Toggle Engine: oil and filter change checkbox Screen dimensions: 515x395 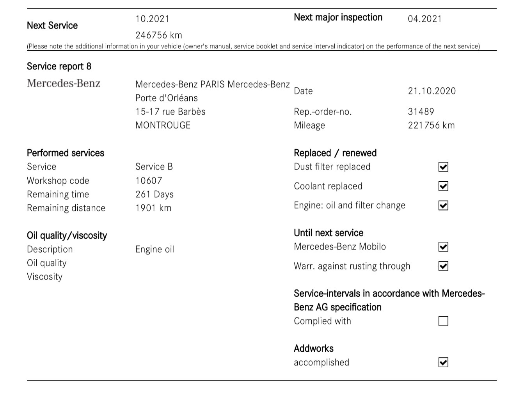(443, 205)
